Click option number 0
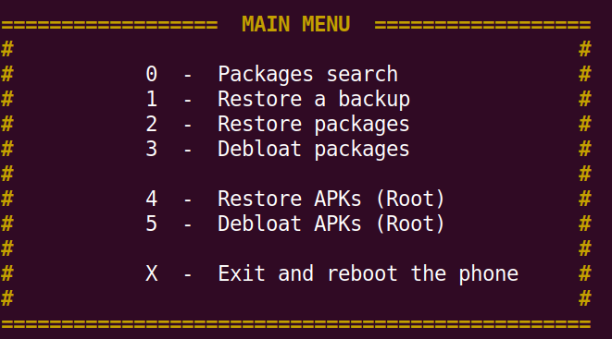Image resolution: width=612 pixels, height=339 pixels. [152, 74]
